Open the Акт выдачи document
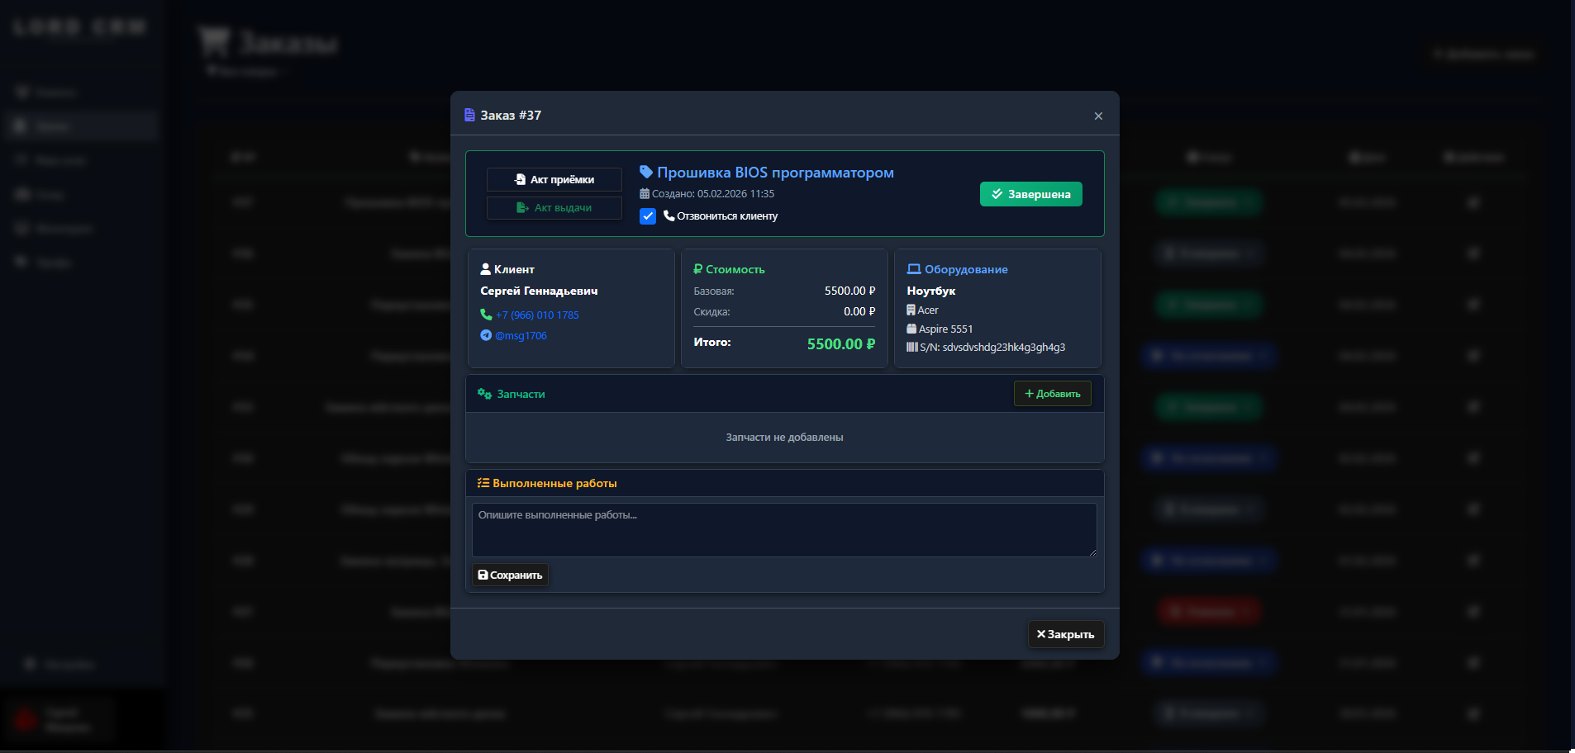This screenshot has width=1575, height=753. click(554, 208)
